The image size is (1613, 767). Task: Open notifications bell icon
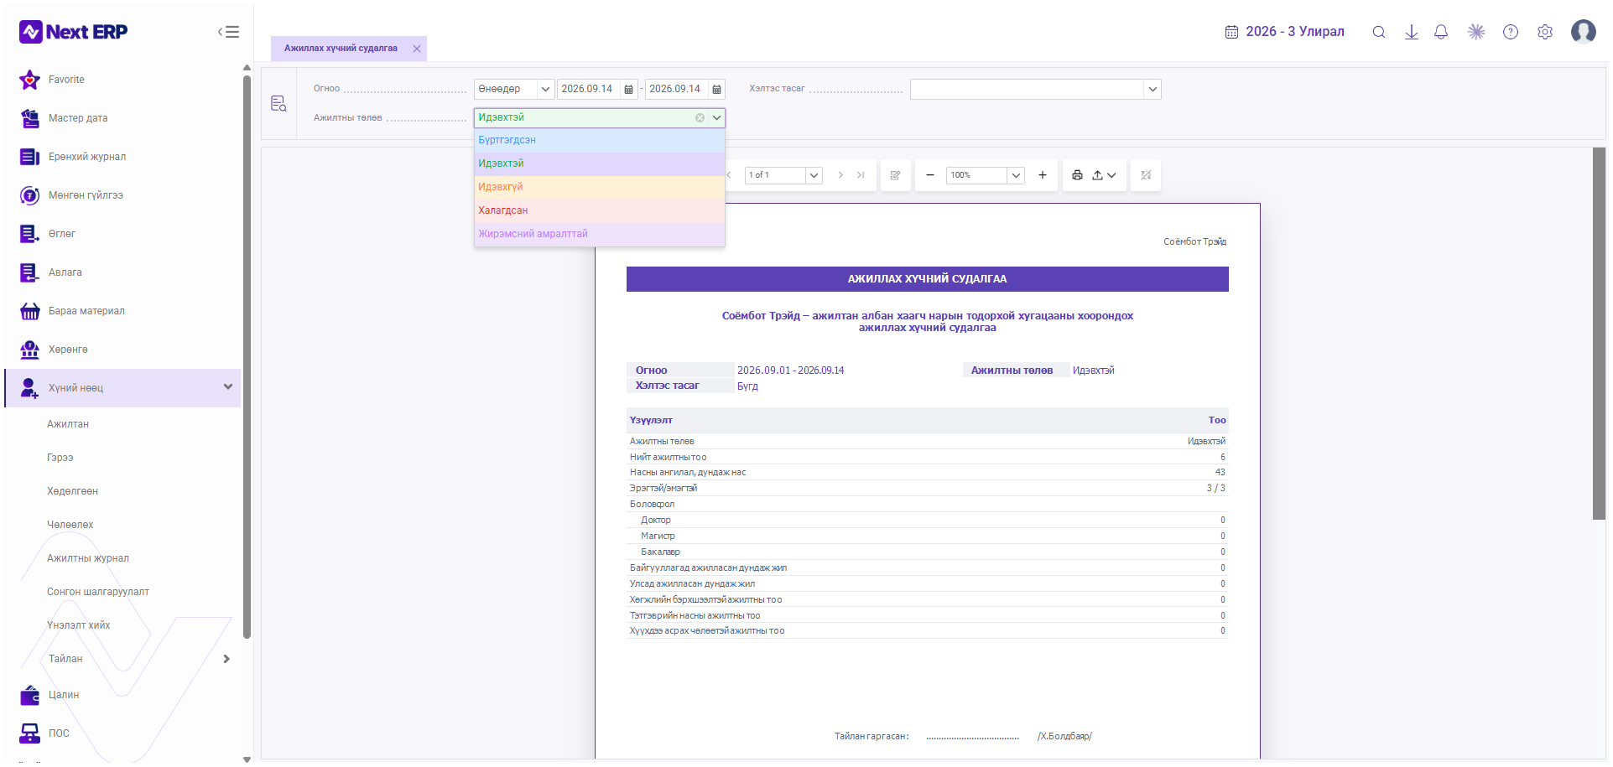point(1441,32)
